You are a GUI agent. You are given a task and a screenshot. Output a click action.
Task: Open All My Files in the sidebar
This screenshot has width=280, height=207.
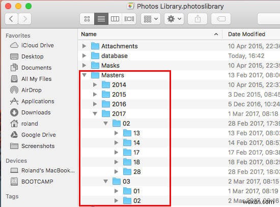(31, 79)
